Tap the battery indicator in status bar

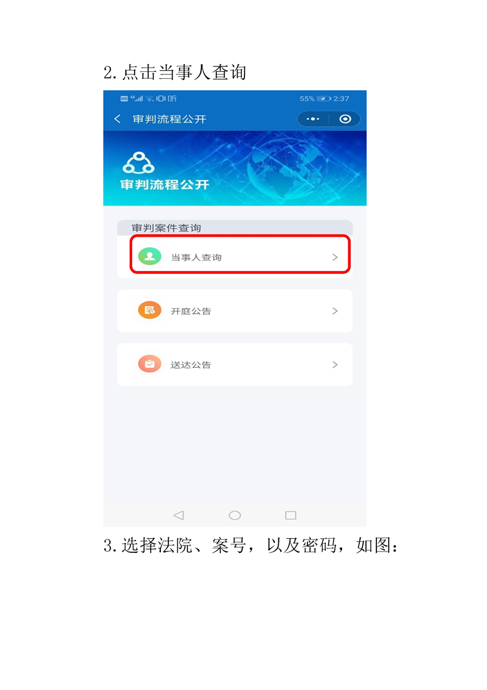pos(324,98)
